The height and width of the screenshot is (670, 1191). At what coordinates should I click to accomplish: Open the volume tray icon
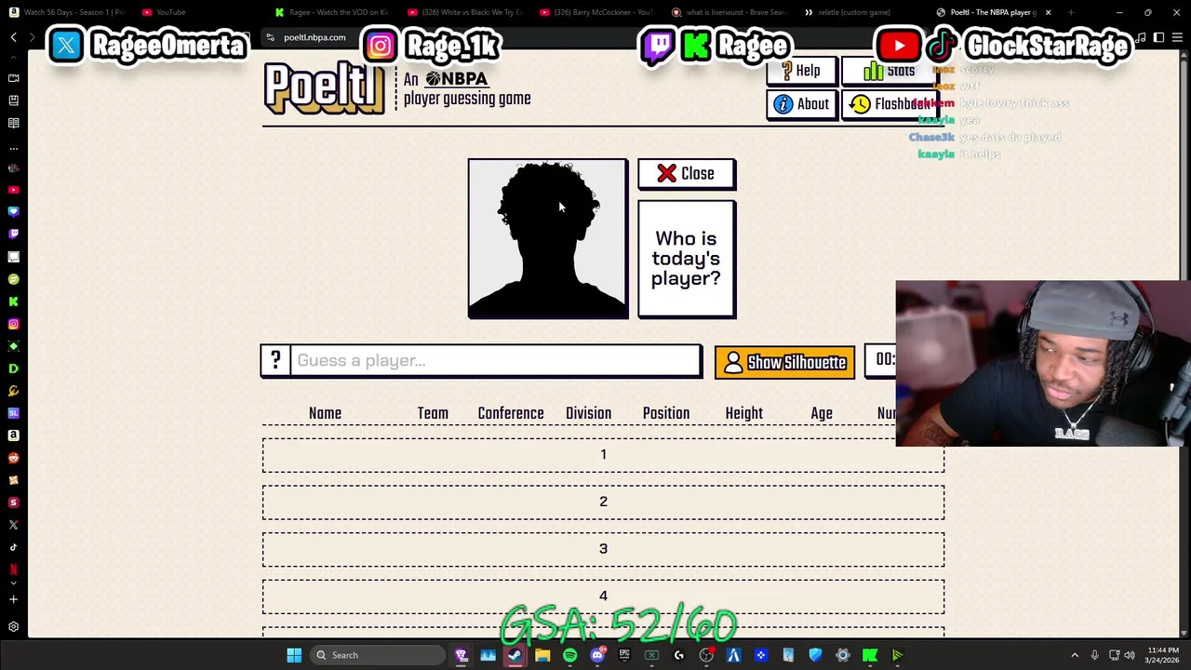(x=1131, y=655)
